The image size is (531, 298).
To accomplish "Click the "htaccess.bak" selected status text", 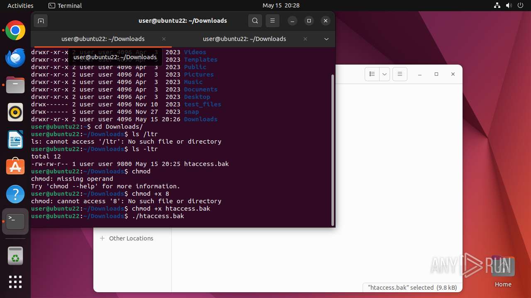I will (x=412, y=287).
